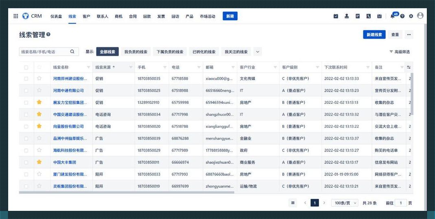Open the 手机 column filter dropdown
Screen dimensions: 435x219
click(x=165, y=67)
